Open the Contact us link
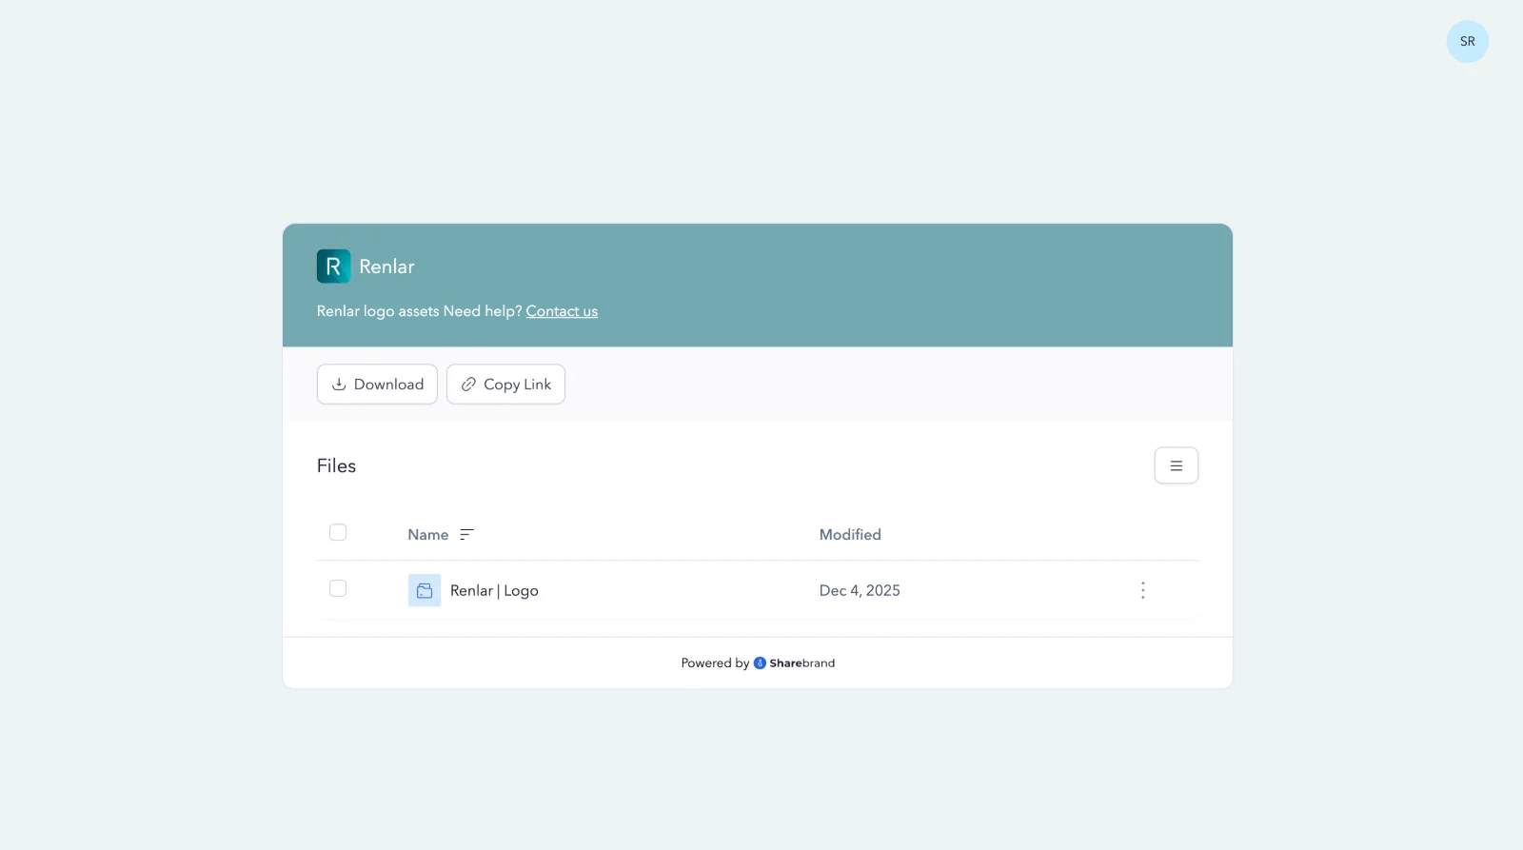This screenshot has height=850, width=1523. click(562, 311)
